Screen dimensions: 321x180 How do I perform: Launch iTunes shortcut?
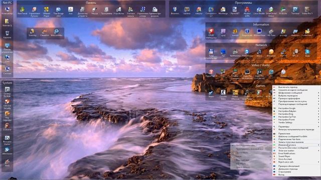pos(283,73)
